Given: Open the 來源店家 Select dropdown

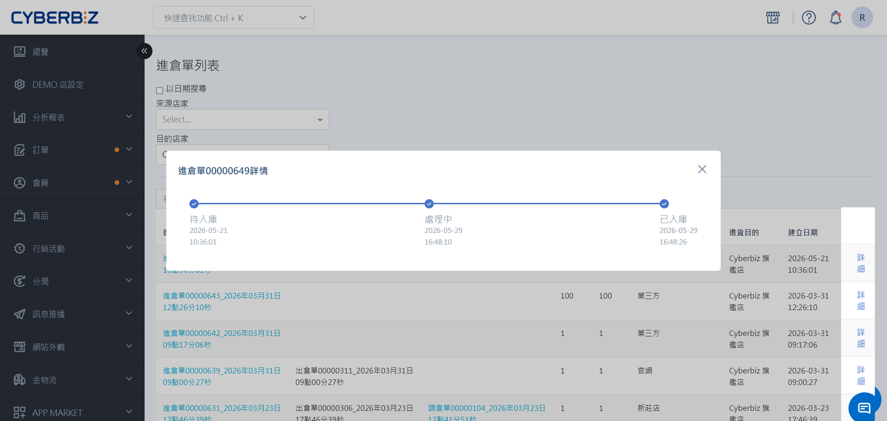Looking at the screenshot, I should 243,119.
